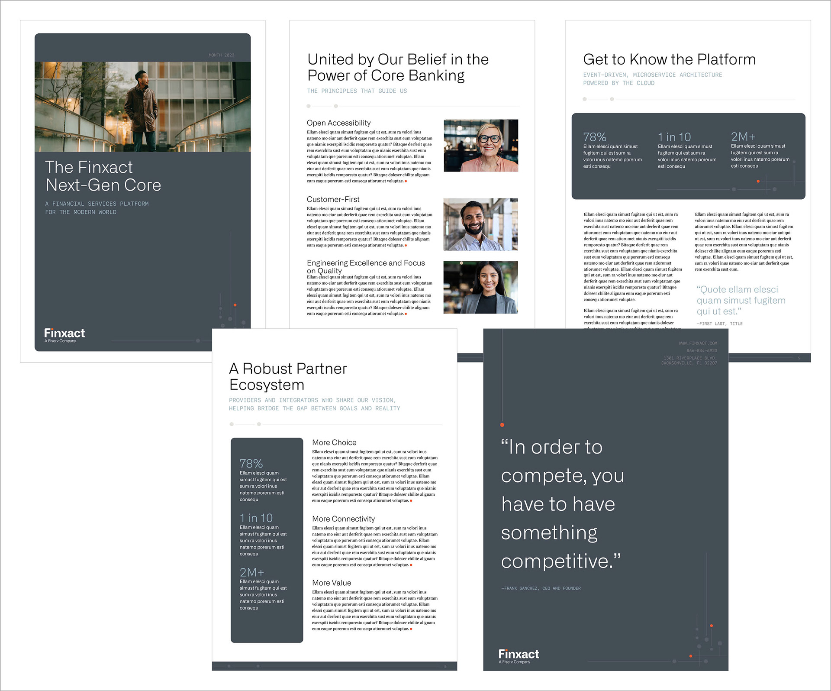
Task: Click heading 'United by Our Belief in the Power of Core Banking'
Action: click(398, 67)
